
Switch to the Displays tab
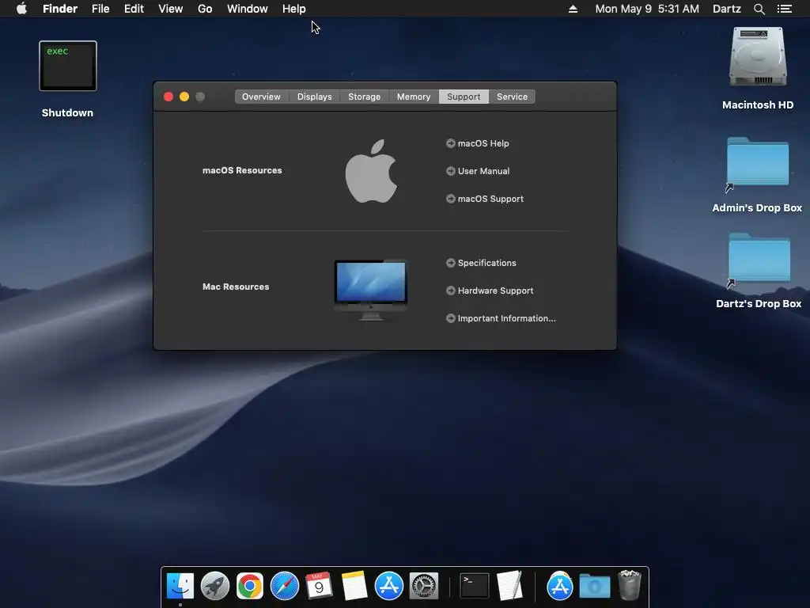pyautogui.click(x=315, y=97)
